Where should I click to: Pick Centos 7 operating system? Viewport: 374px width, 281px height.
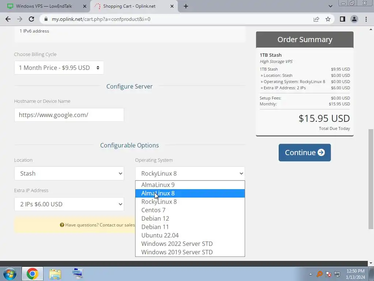[190, 210]
